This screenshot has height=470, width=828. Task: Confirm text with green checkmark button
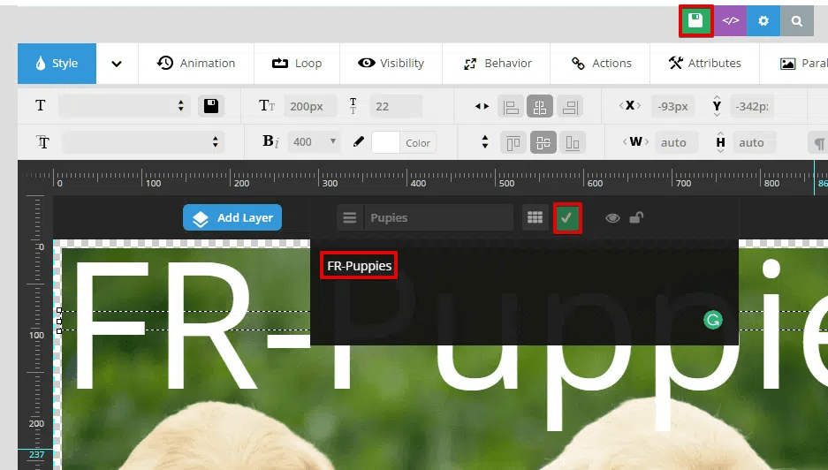(567, 217)
